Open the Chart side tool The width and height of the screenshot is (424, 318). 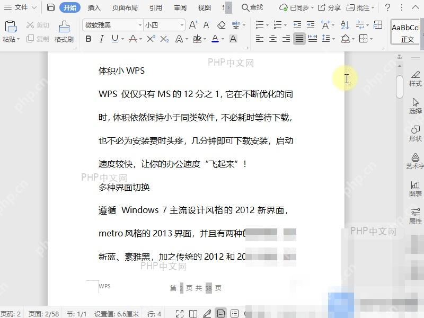tap(416, 189)
